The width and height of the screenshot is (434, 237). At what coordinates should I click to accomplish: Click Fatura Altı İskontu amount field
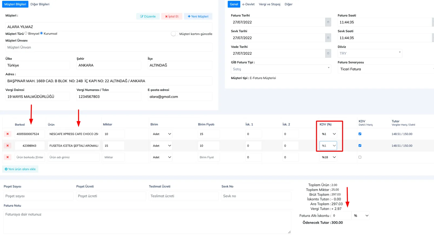tap(341, 216)
